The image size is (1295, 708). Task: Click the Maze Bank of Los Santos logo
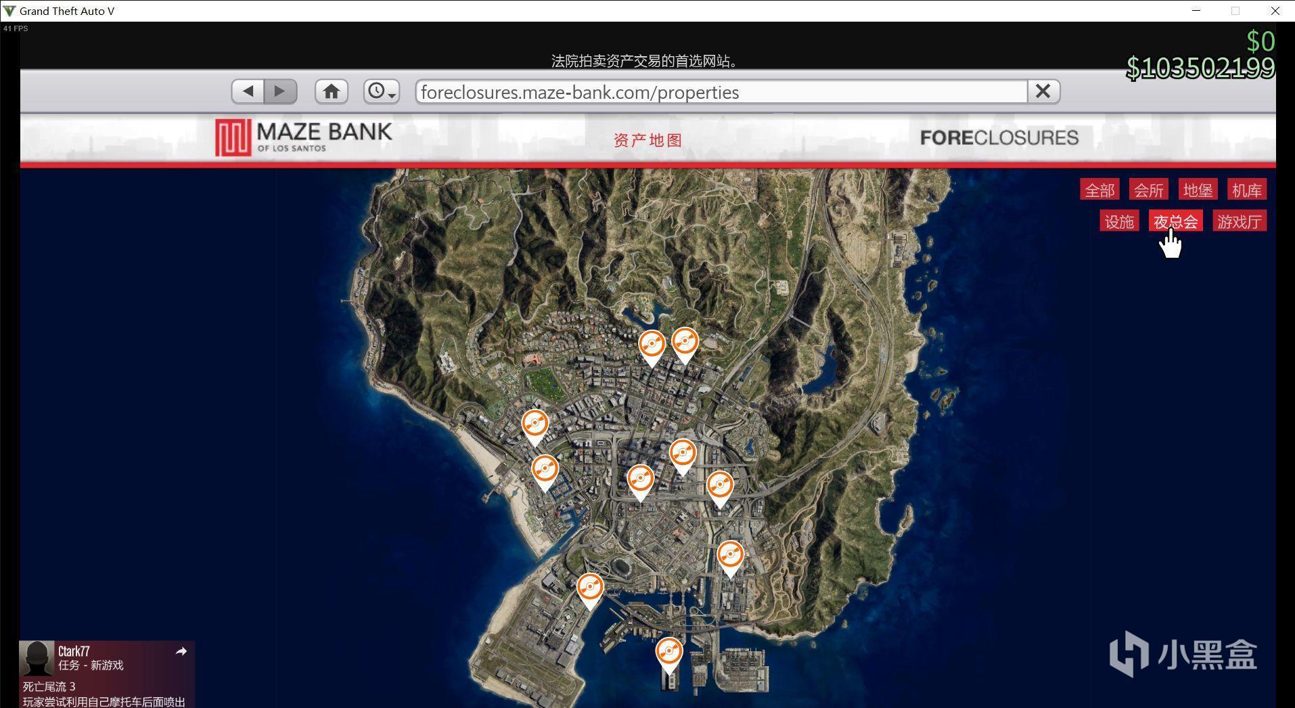pyautogui.click(x=304, y=137)
